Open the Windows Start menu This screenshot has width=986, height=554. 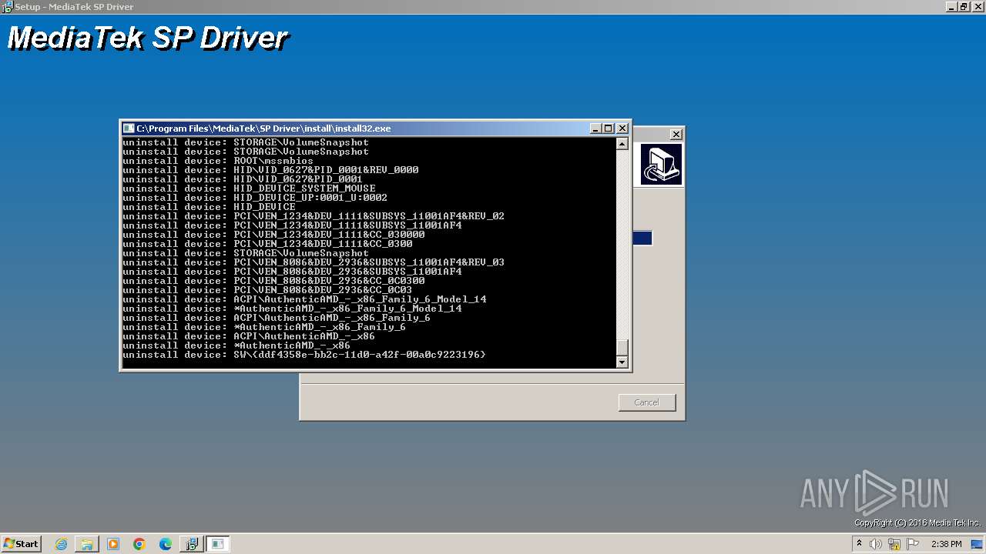click(x=21, y=544)
